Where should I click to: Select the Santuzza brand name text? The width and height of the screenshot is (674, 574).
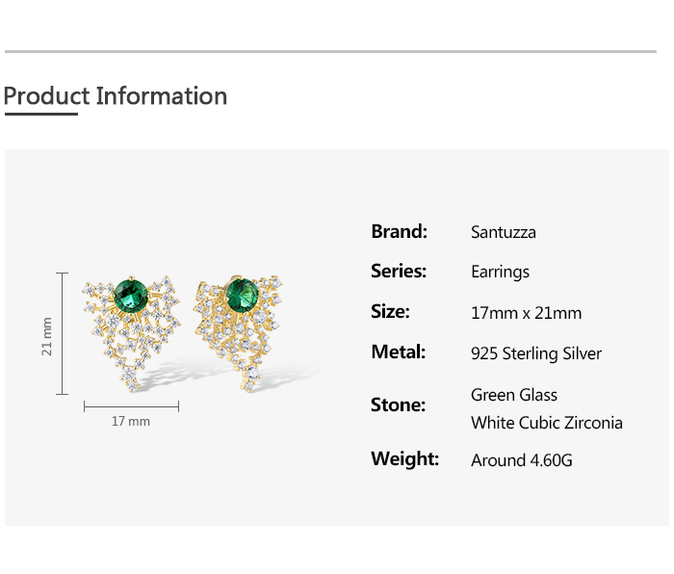(504, 232)
